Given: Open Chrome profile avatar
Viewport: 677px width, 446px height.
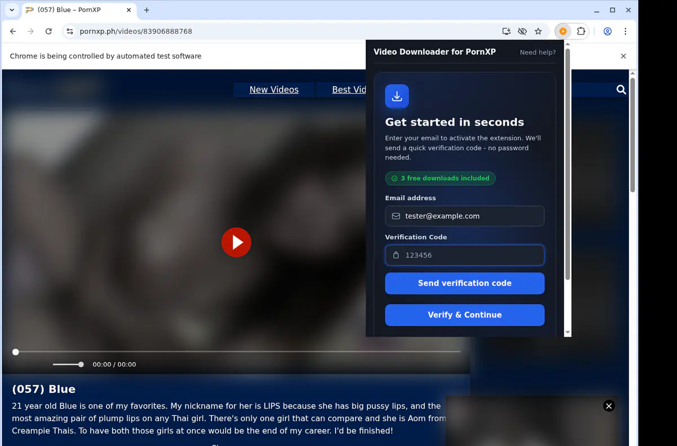Looking at the screenshot, I should pyautogui.click(x=608, y=32).
